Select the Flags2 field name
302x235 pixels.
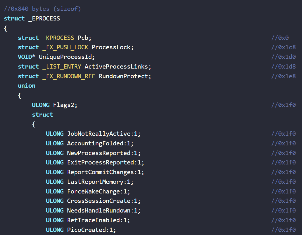point(64,105)
